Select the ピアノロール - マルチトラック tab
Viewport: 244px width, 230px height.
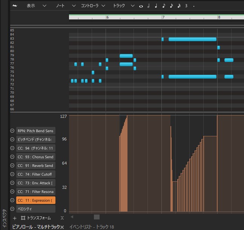[35, 227]
